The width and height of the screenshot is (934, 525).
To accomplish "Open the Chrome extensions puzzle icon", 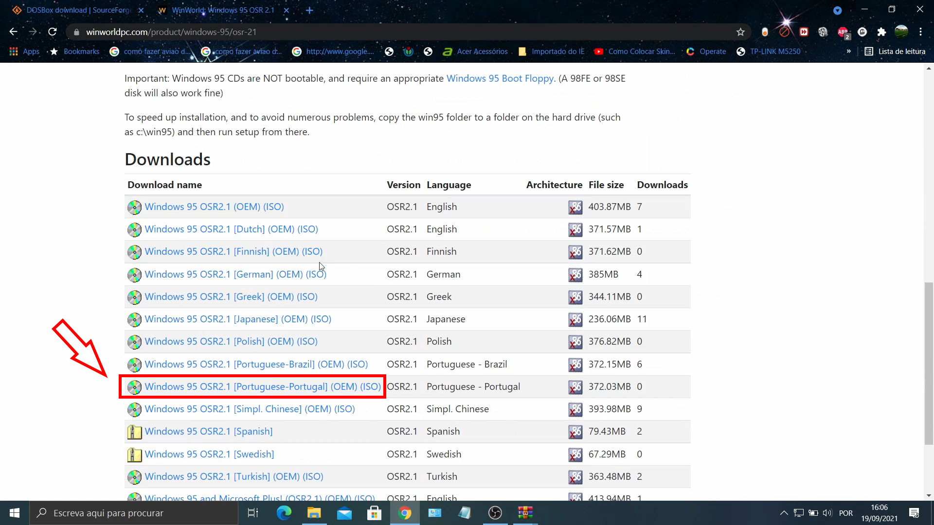I will pyautogui.click(x=881, y=32).
